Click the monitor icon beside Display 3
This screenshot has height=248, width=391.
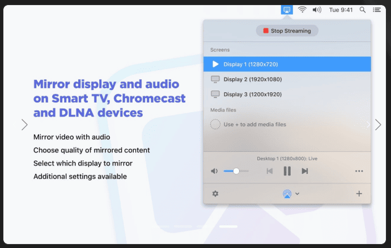tap(215, 94)
